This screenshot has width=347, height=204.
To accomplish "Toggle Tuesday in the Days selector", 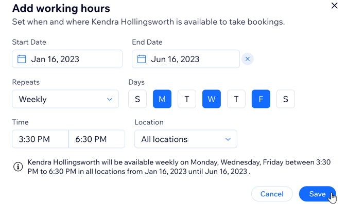I will coord(187,99).
